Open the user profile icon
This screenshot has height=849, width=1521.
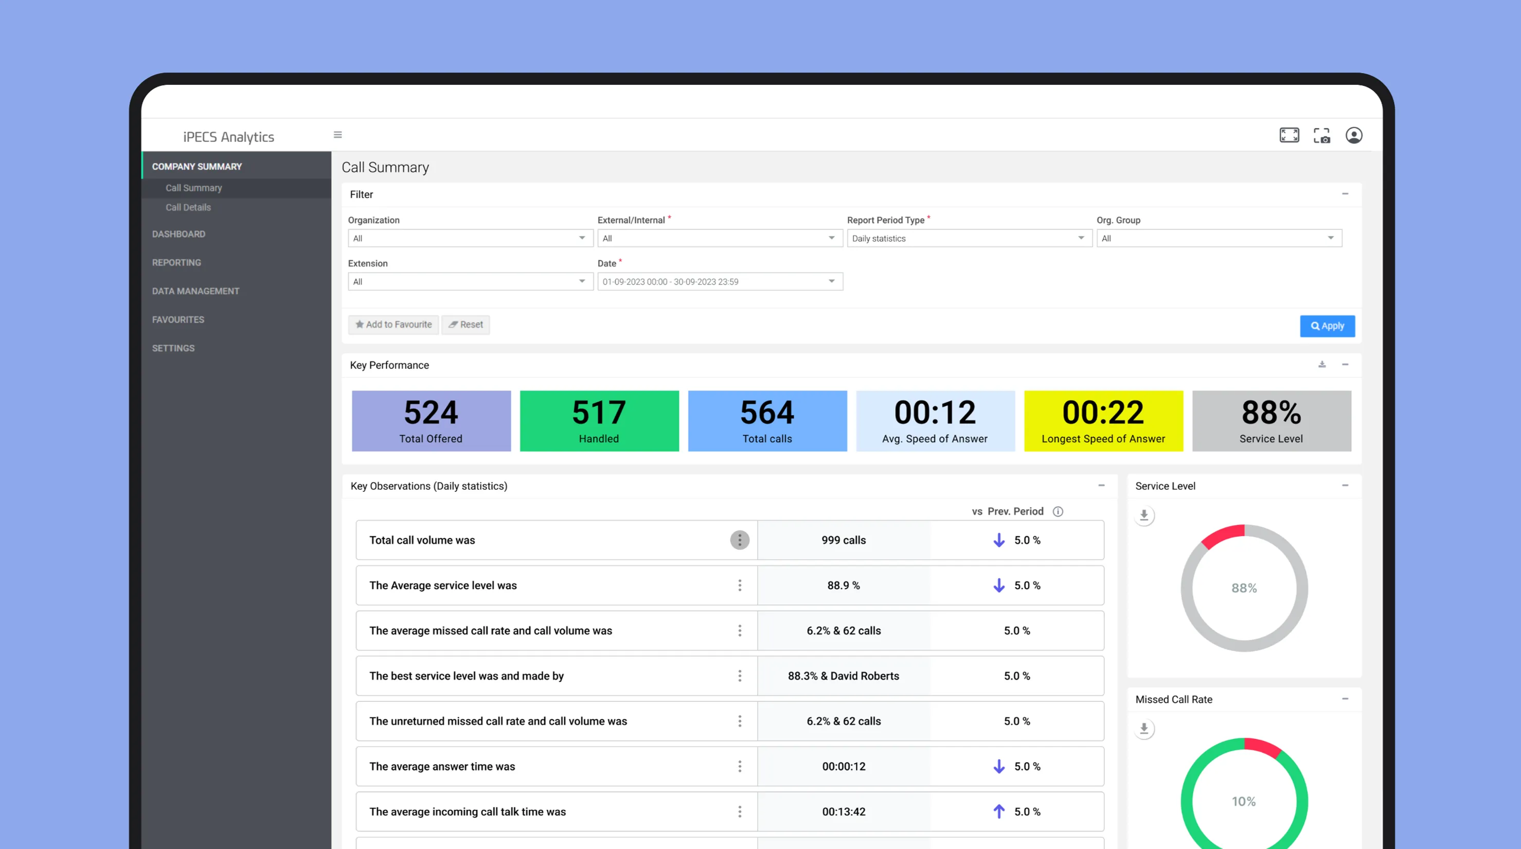(x=1354, y=135)
